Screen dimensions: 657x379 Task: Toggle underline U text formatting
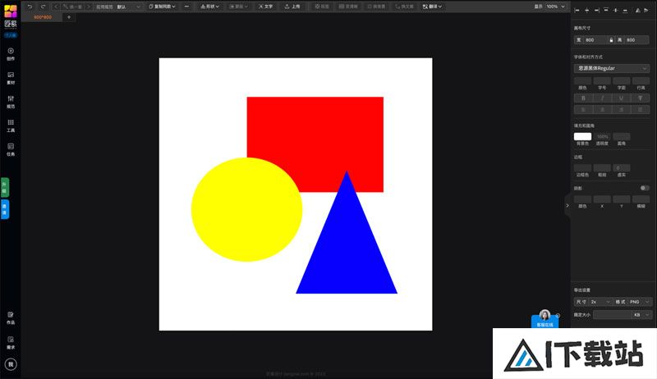click(x=621, y=98)
